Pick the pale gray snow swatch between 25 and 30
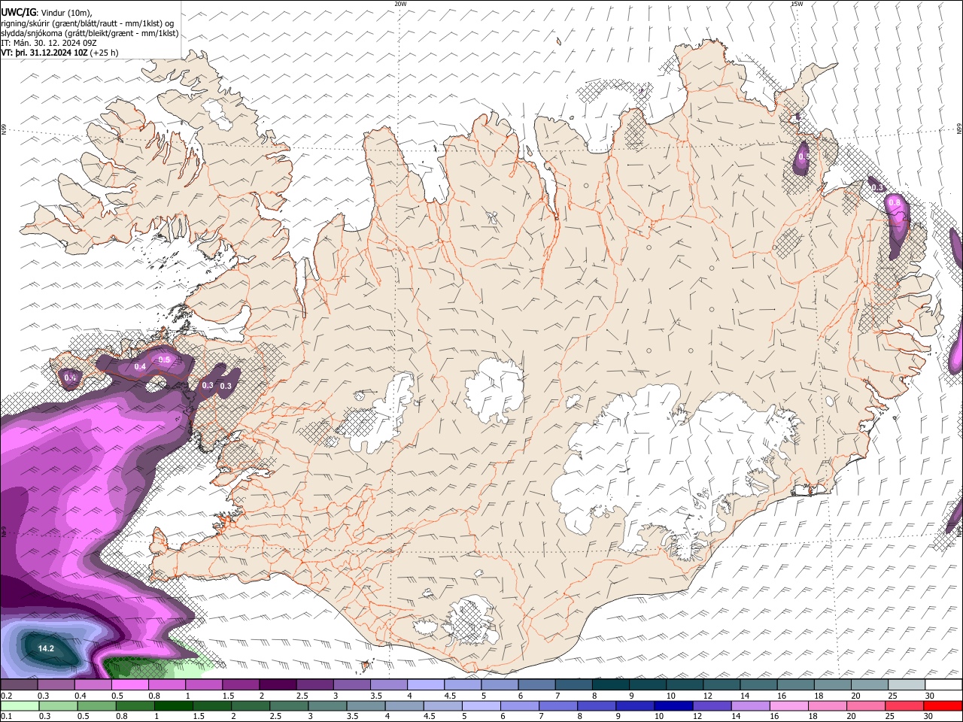 [907, 685]
